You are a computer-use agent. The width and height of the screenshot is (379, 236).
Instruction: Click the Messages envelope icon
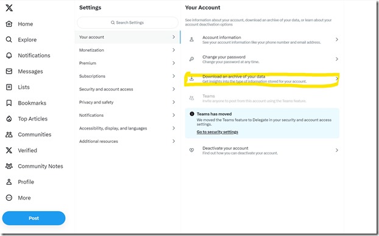[9, 71]
